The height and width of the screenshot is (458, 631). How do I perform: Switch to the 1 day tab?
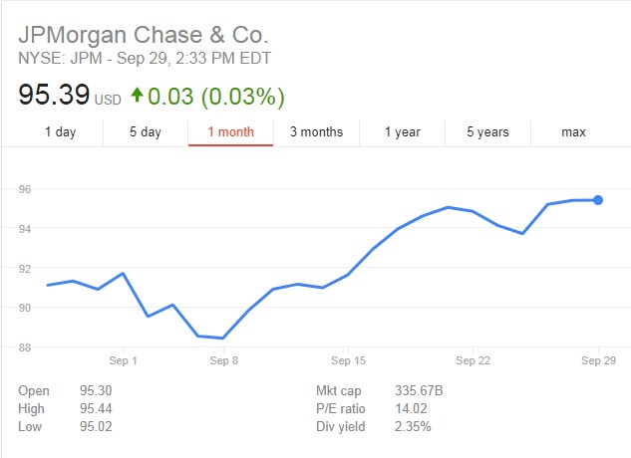click(60, 131)
